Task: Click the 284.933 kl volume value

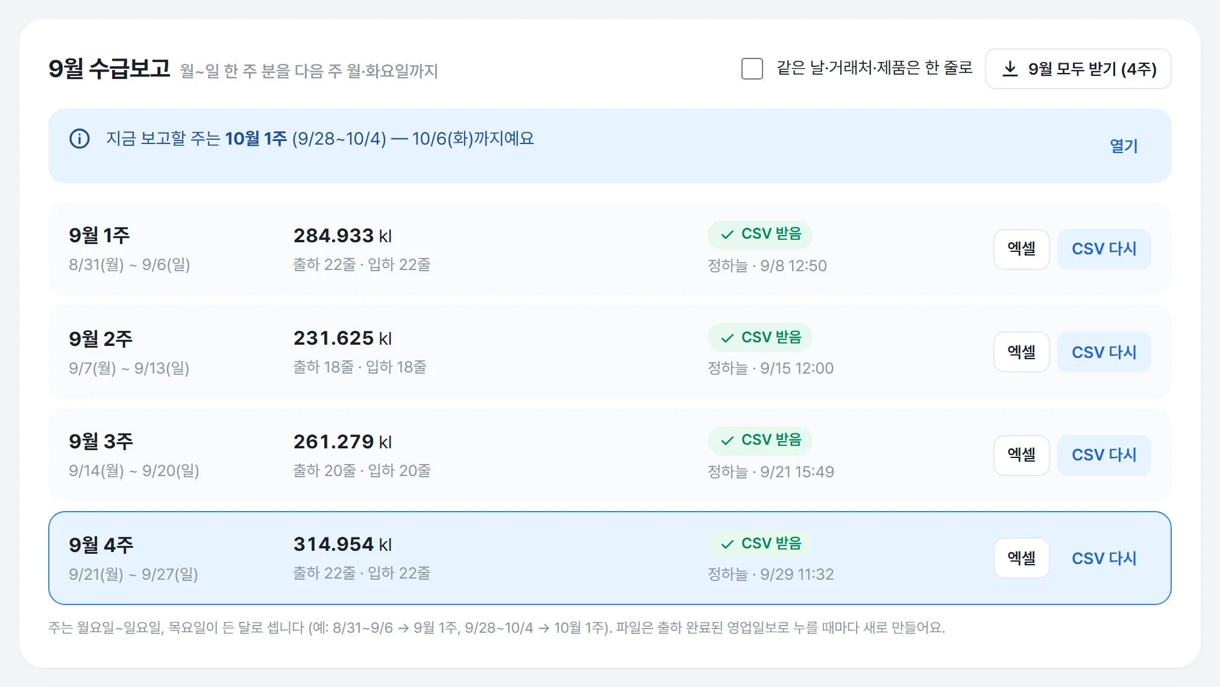Action: pos(342,236)
